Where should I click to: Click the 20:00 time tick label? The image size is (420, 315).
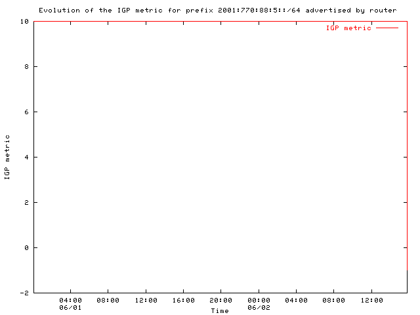coord(221,301)
